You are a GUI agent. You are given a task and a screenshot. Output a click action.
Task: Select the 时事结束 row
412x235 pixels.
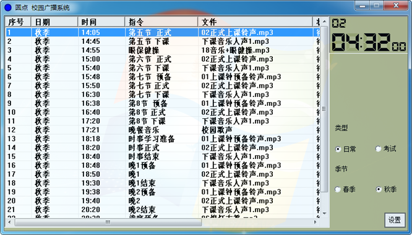pyautogui.click(x=163, y=156)
